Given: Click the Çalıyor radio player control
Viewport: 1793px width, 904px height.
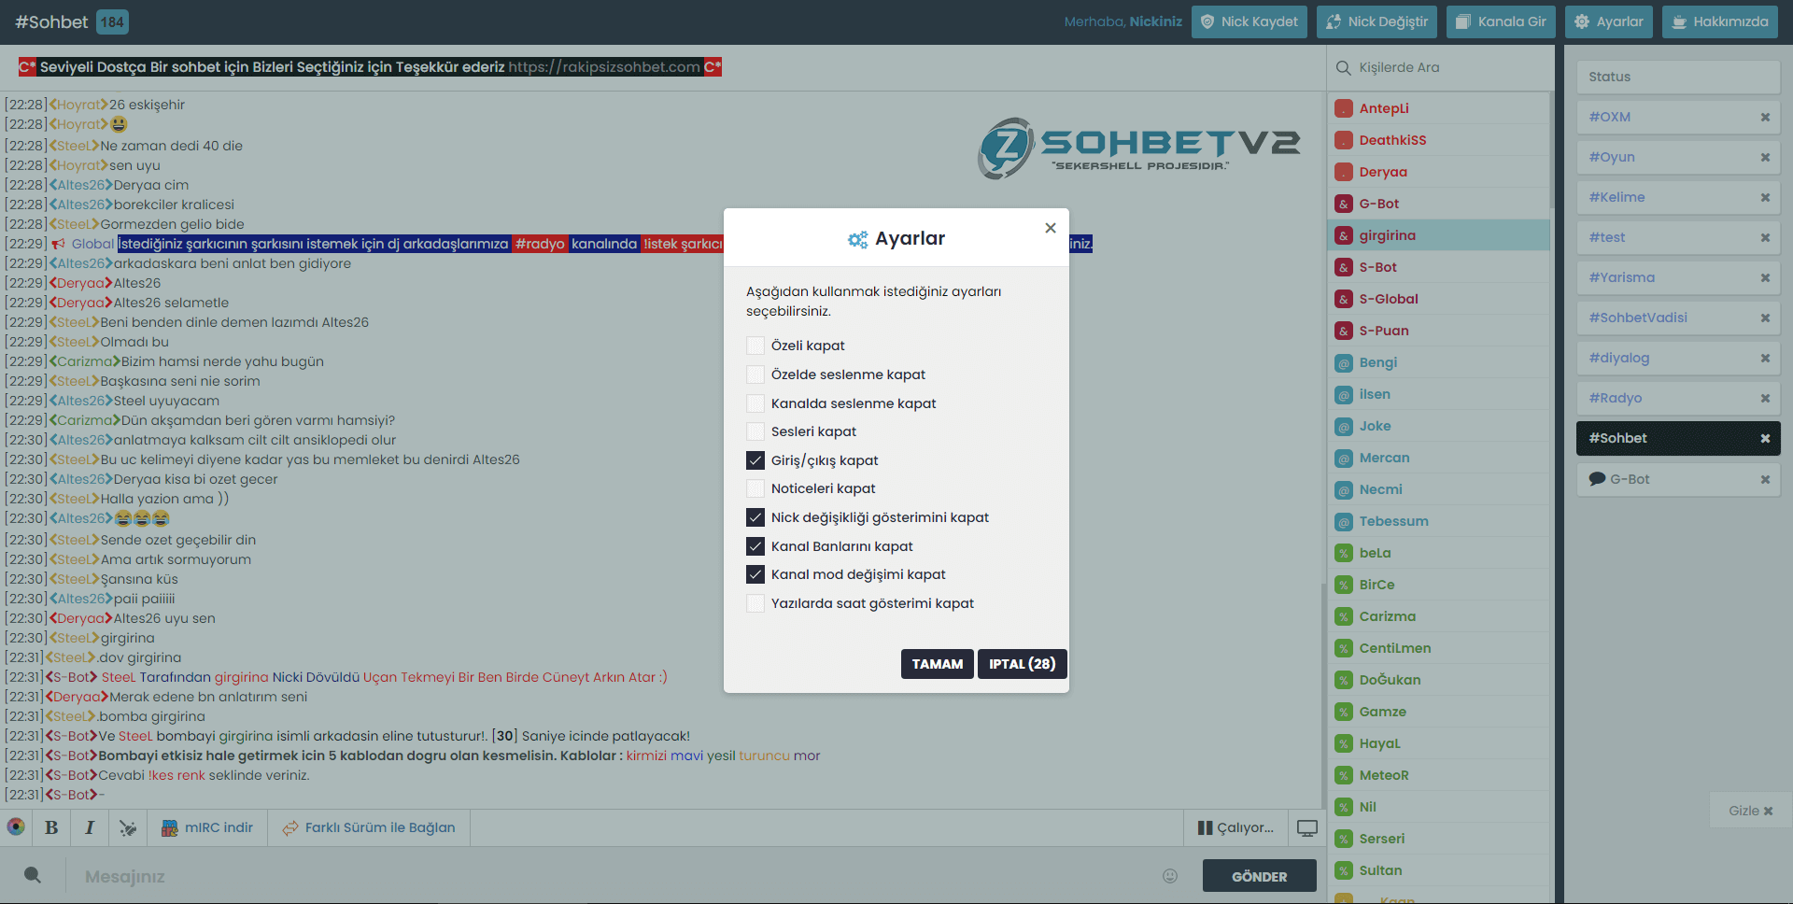Looking at the screenshot, I should [x=1235, y=827].
